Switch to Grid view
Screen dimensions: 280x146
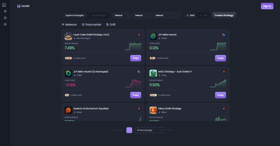[190, 16]
